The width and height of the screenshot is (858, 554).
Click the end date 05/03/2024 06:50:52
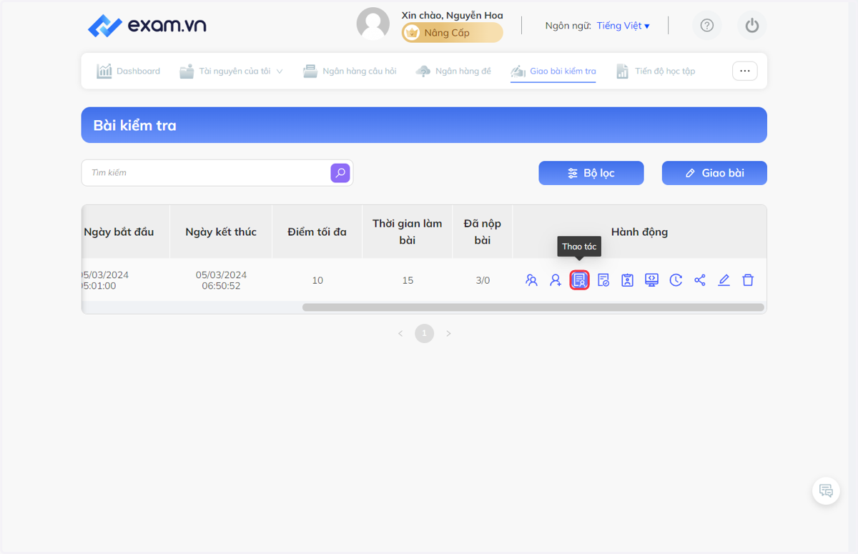click(221, 280)
